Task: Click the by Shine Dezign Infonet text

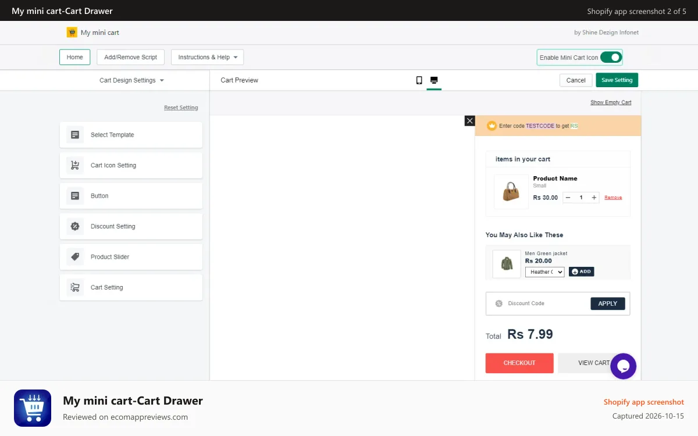Action: [x=606, y=33]
